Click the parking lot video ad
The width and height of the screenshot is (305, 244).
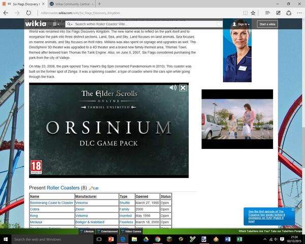pyautogui.click(x=237, y=119)
